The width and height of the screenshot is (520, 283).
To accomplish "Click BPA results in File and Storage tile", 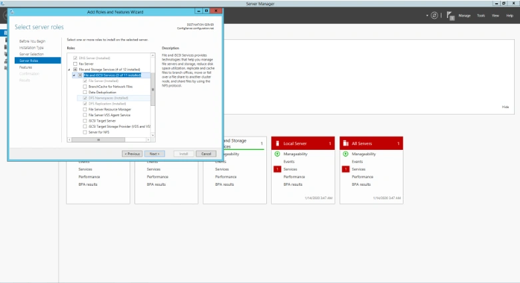I will point(224,184).
